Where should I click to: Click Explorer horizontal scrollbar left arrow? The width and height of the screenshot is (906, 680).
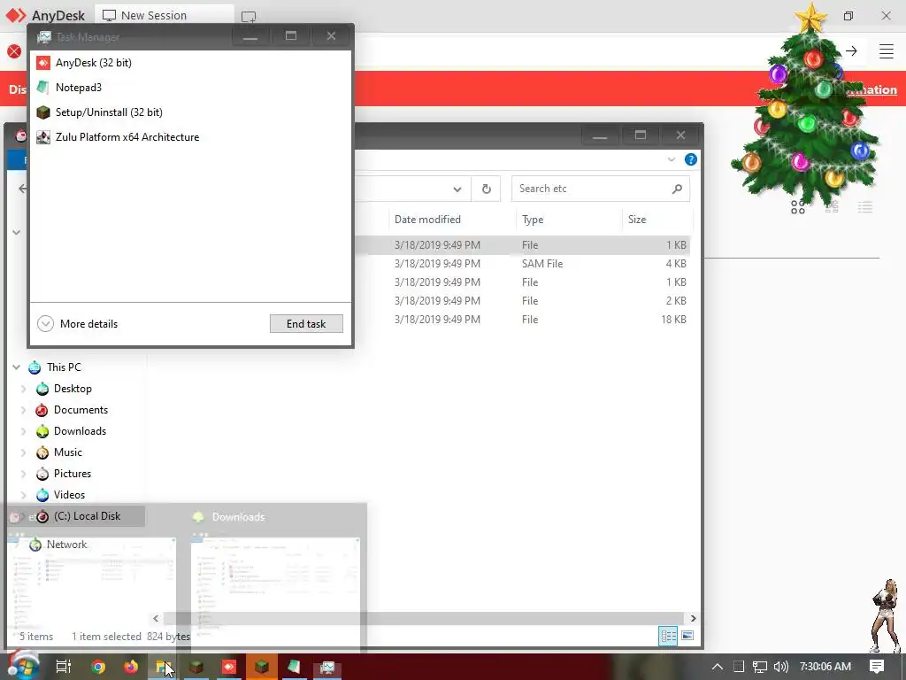tap(156, 618)
